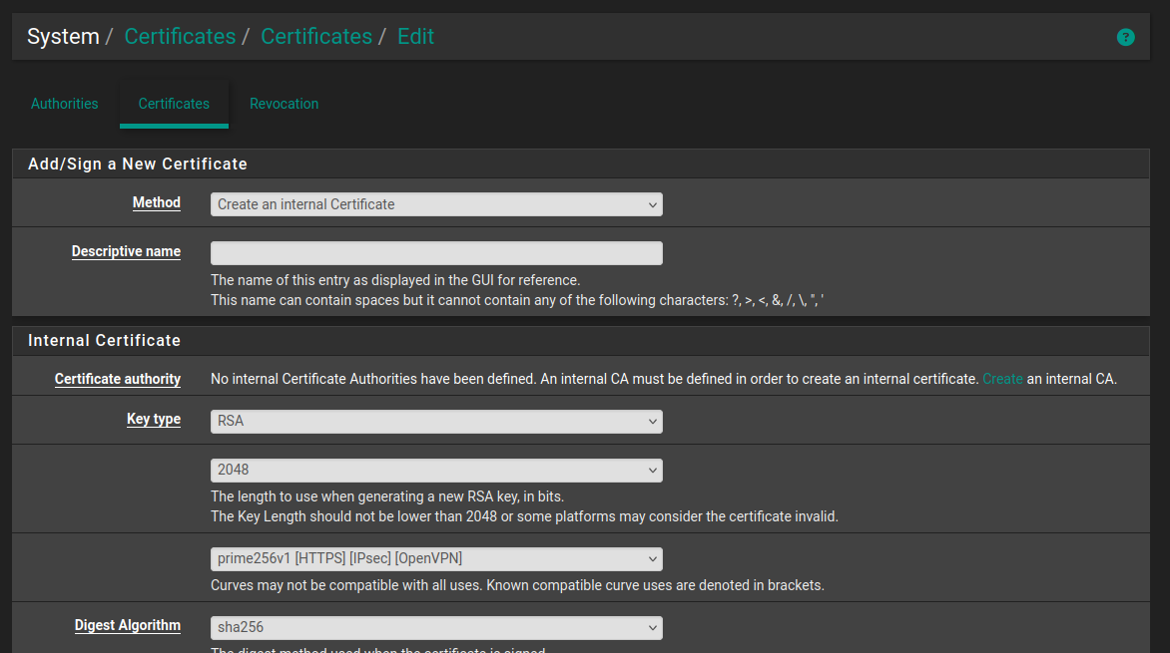Click the Edit breadcrumb link
Image resolution: width=1170 pixels, height=653 pixels.
[x=415, y=37]
